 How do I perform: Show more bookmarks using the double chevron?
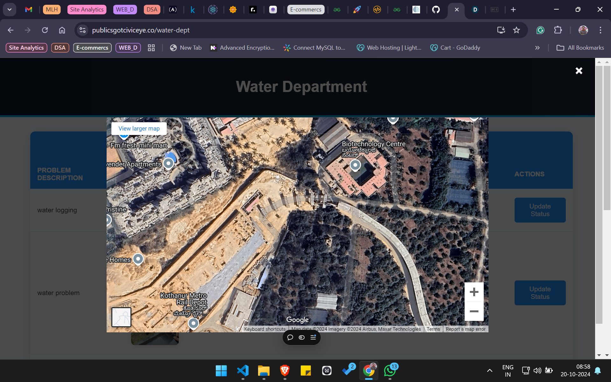coord(537,48)
